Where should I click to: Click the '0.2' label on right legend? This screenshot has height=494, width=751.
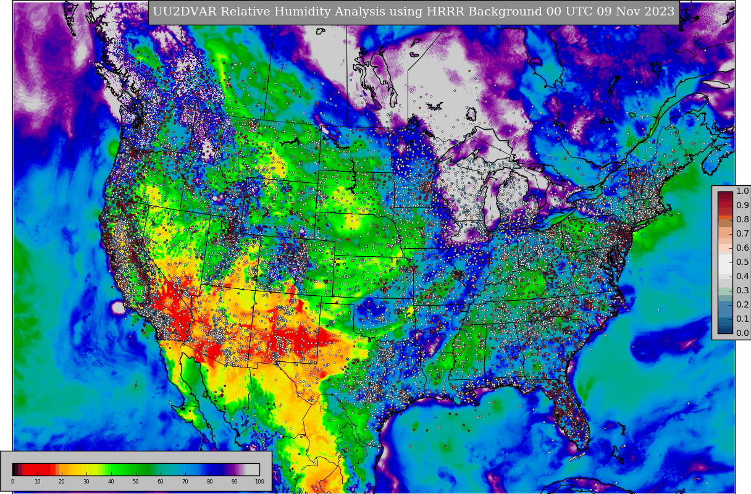click(x=742, y=305)
